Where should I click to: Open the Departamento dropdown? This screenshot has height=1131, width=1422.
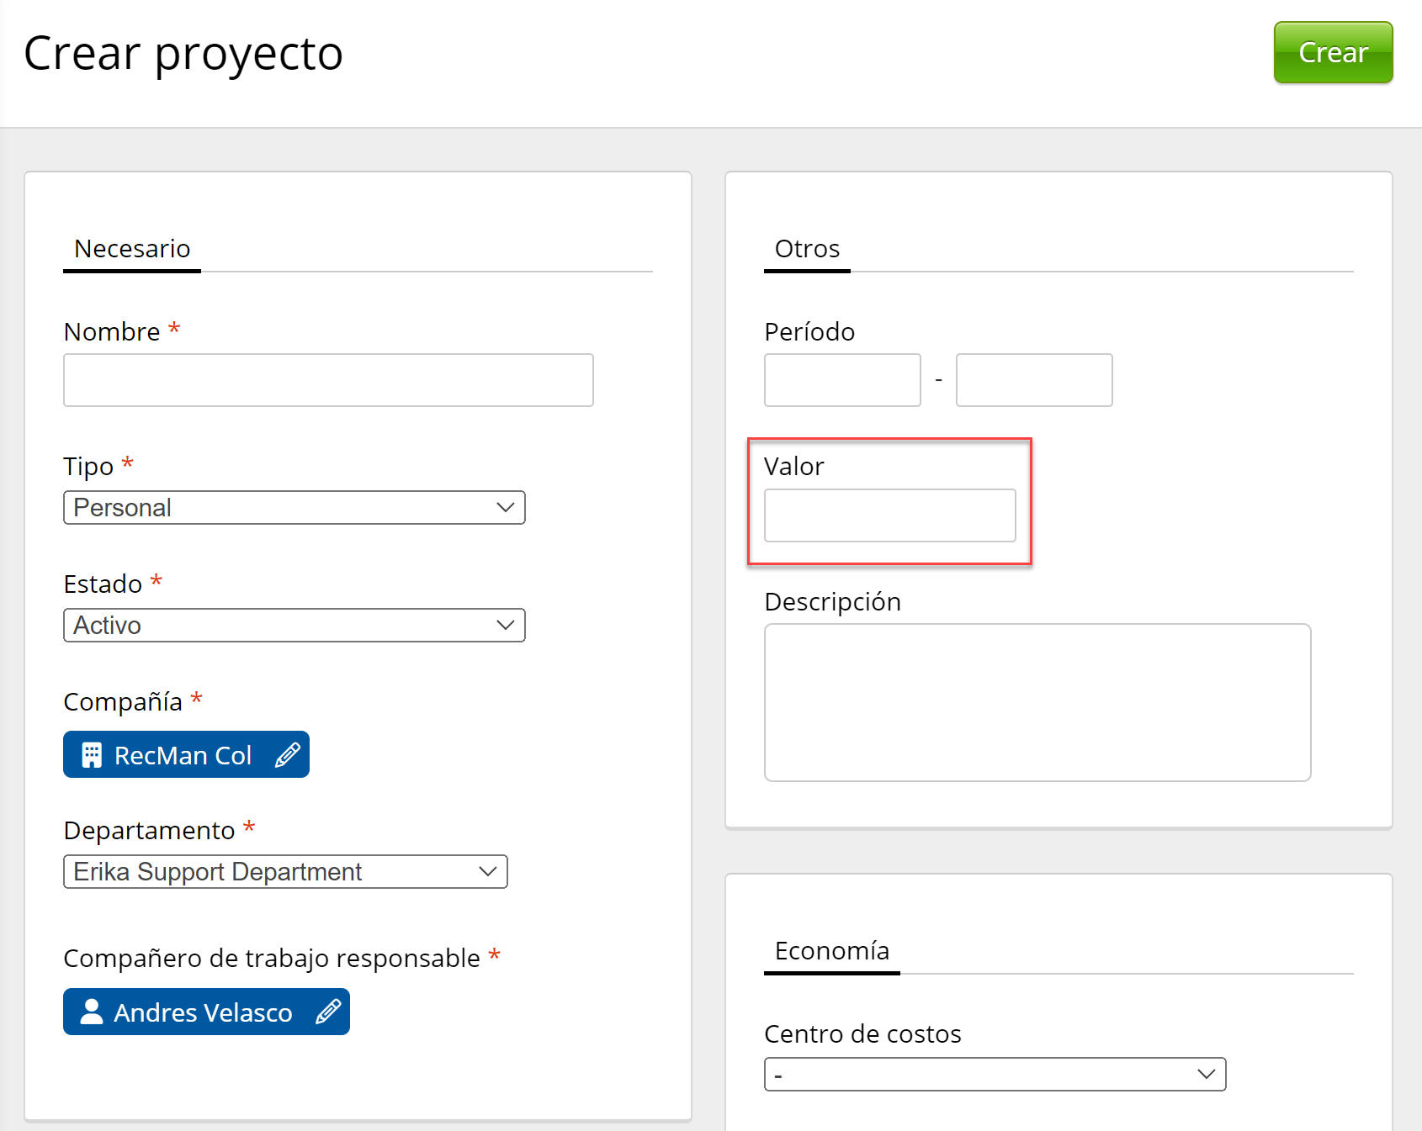coord(285,872)
